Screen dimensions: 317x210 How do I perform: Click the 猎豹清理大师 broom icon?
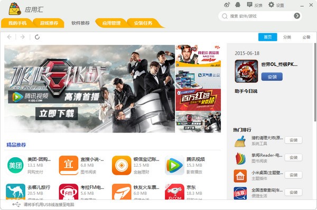point(240,141)
